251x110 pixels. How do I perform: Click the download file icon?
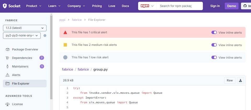tap(240, 80)
